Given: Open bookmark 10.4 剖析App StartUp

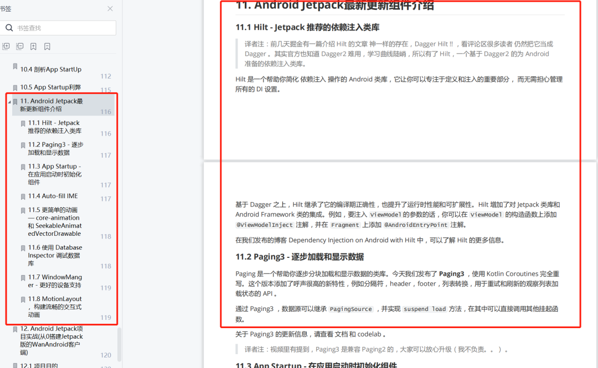Looking at the screenshot, I should tap(51, 69).
